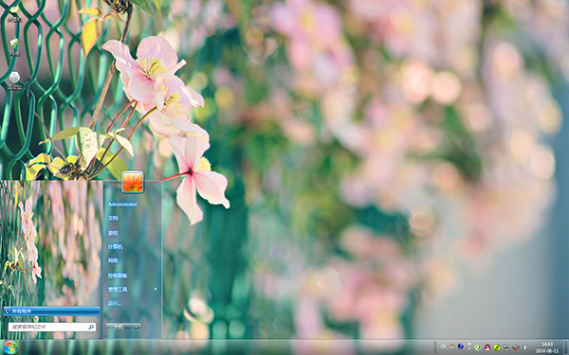The image size is (569, 355).
Task: Click the white speaker tray icon
Action: 525,347
